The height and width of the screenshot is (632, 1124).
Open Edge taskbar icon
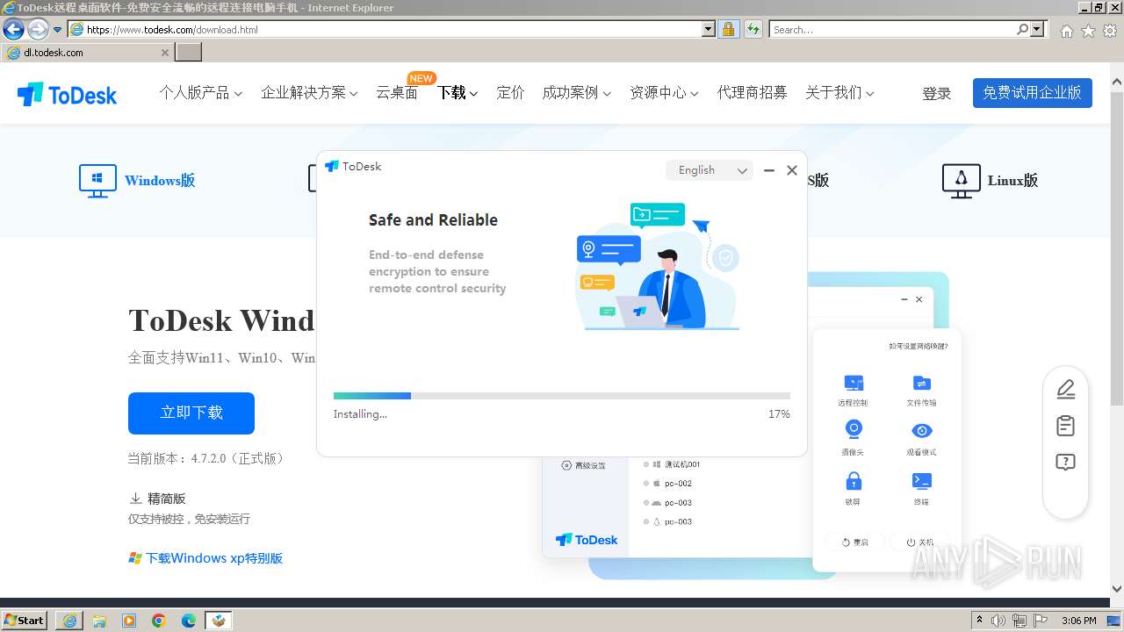click(x=189, y=621)
